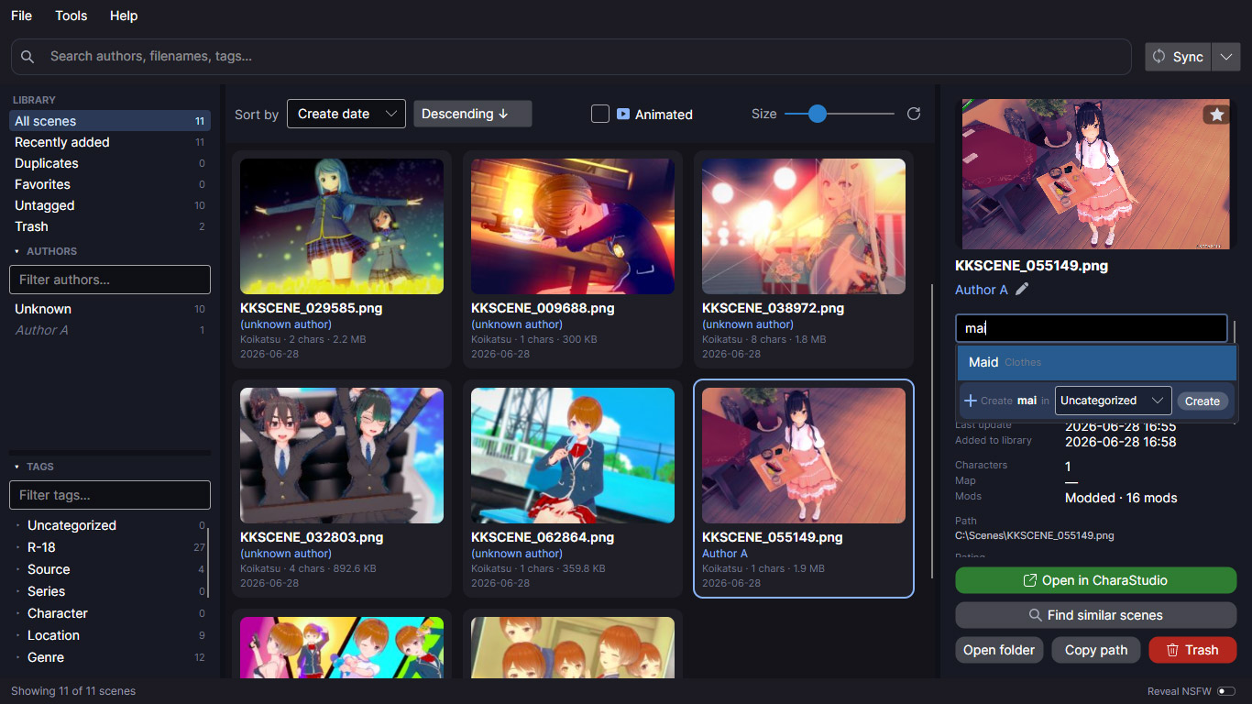Show Favorites list
This screenshot has width=1252, height=704.
[110, 184]
